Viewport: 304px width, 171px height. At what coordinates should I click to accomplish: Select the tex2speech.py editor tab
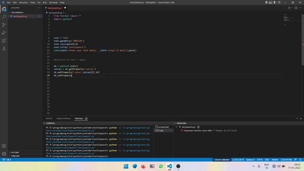click(55, 8)
